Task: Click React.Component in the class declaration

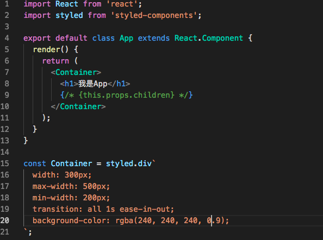Action: pos(209,38)
